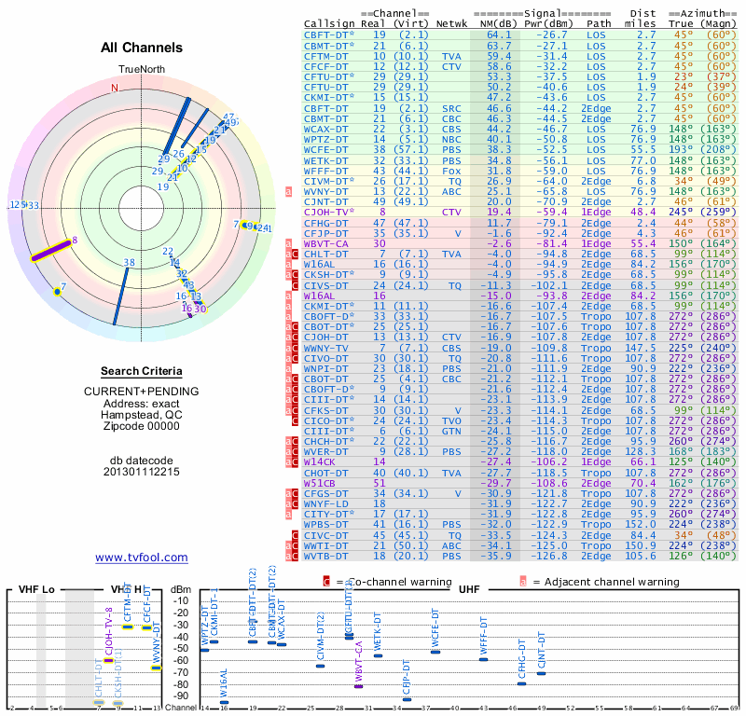Select the CIVM-DT* callsign
The image size is (746, 716).
(x=329, y=181)
